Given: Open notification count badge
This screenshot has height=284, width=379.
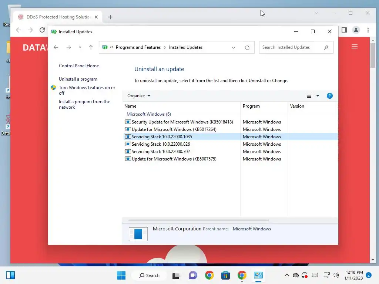Looking at the screenshot, I should (369, 275).
